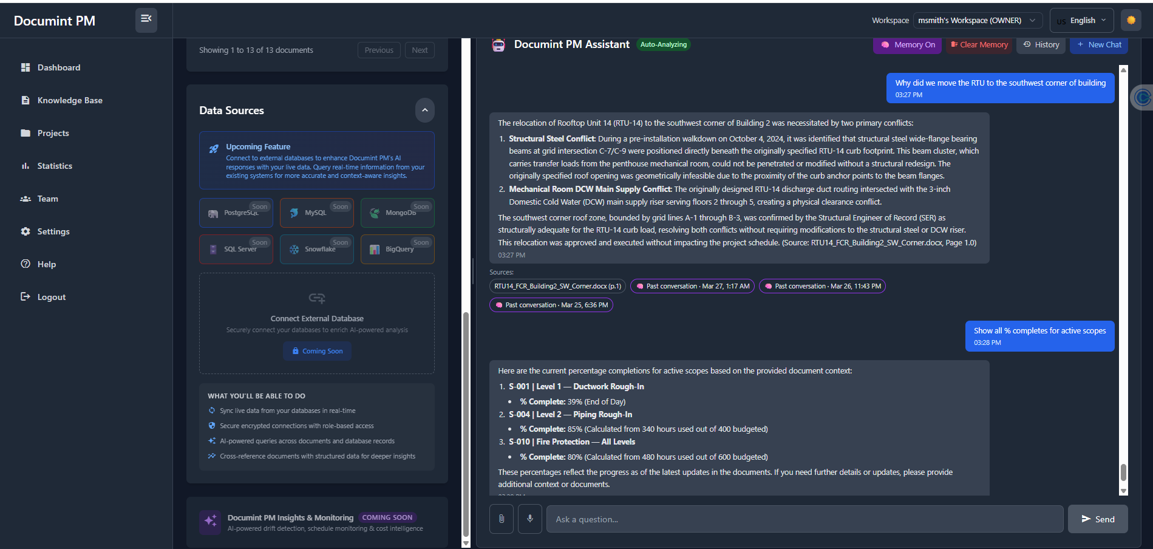Click the chat panel vertical scrollbar
Viewport: 1153px width, 549px height.
tap(1123, 471)
